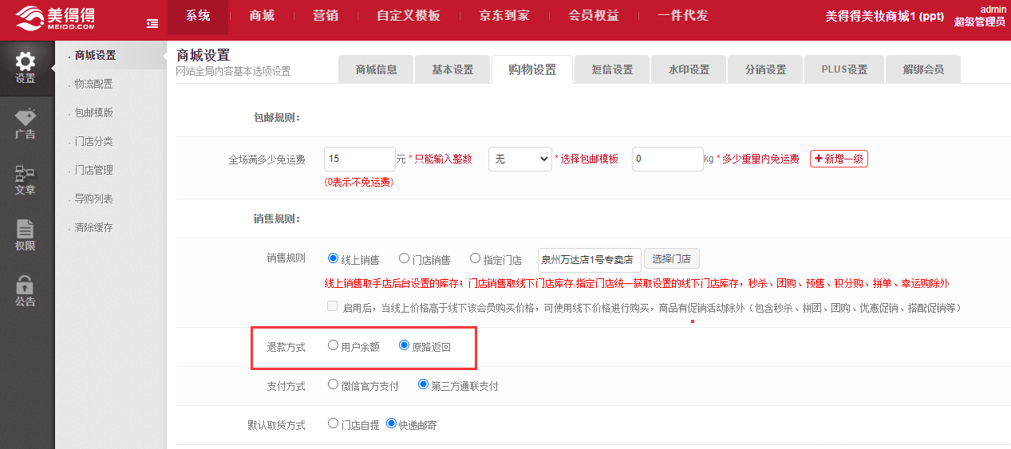Open the 权限 document icon section
Viewport: 1011px width, 449px height.
pos(26,235)
